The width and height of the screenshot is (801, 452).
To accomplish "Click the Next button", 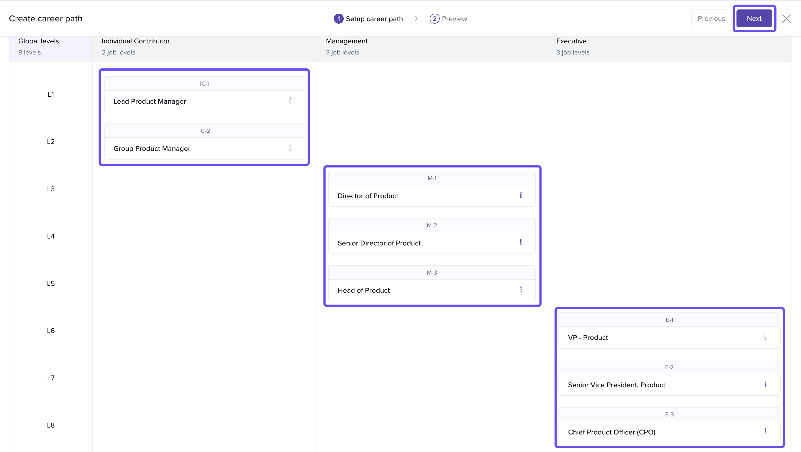I will click(x=754, y=19).
